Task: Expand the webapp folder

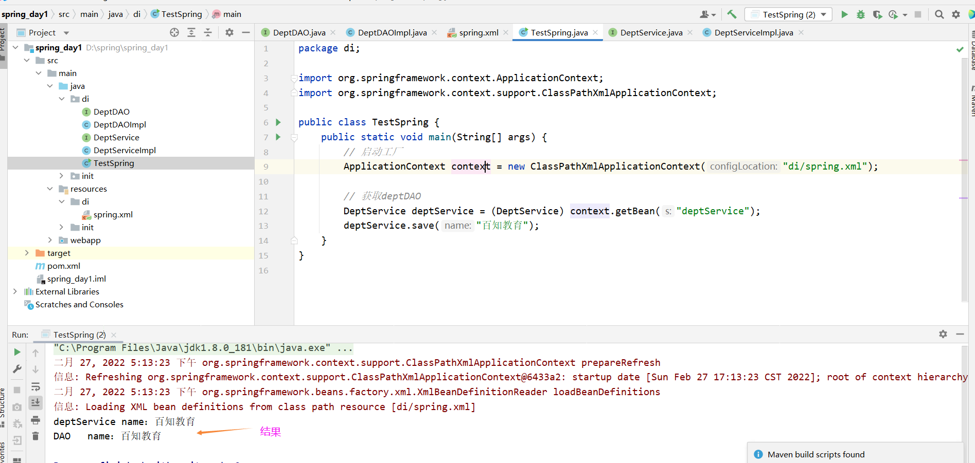Action: 50,240
